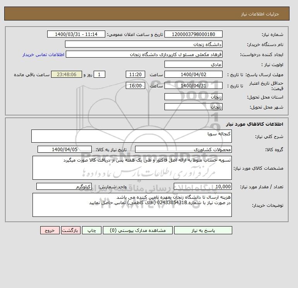Click the quantity field 10,000
Screen dimensions: 298x288
[x=203, y=186]
